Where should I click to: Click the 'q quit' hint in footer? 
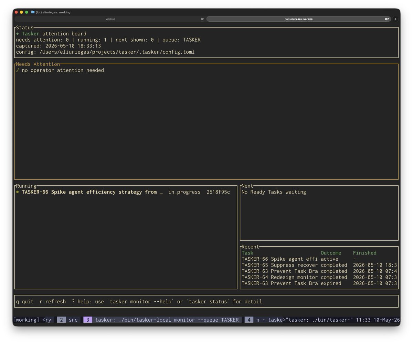[25, 302]
